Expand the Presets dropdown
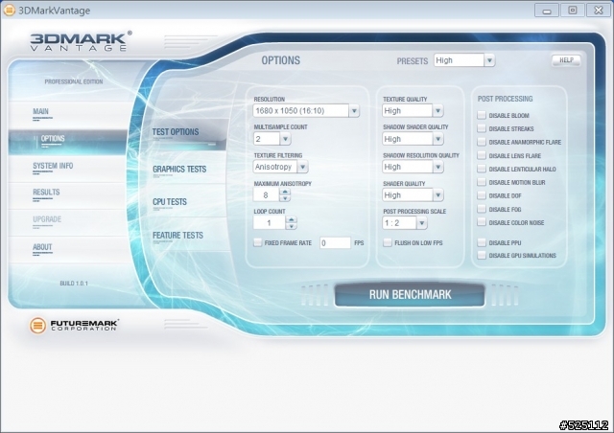Image resolution: width=614 pixels, height=433 pixels. (489, 60)
